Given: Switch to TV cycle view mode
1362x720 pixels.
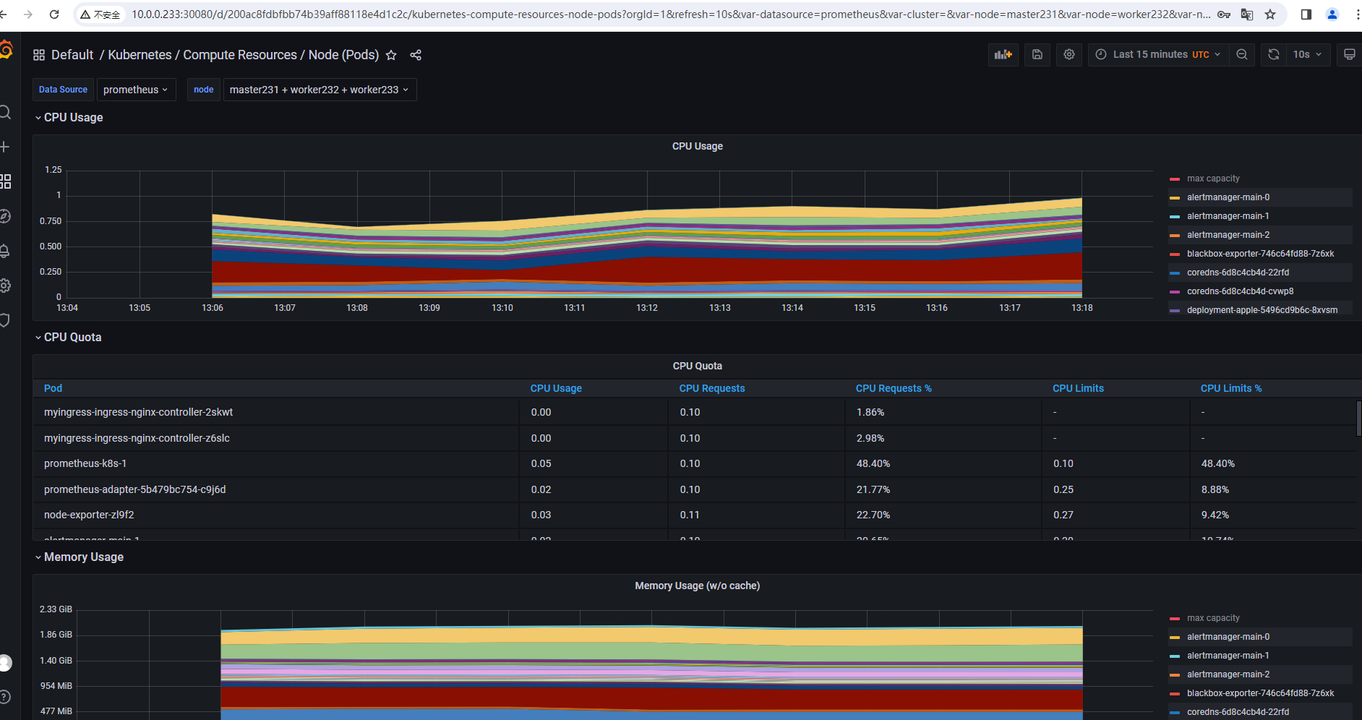Looking at the screenshot, I should [x=1349, y=54].
